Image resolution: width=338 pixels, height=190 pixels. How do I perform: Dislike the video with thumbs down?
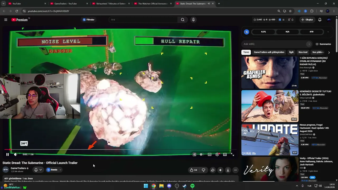(203, 170)
